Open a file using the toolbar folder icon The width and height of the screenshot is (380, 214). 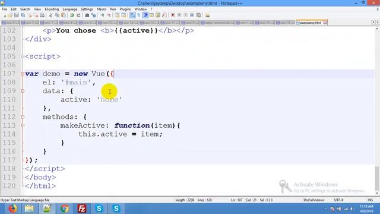point(9,15)
